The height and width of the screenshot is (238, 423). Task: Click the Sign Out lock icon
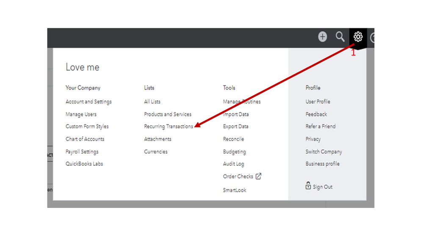pos(308,186)
